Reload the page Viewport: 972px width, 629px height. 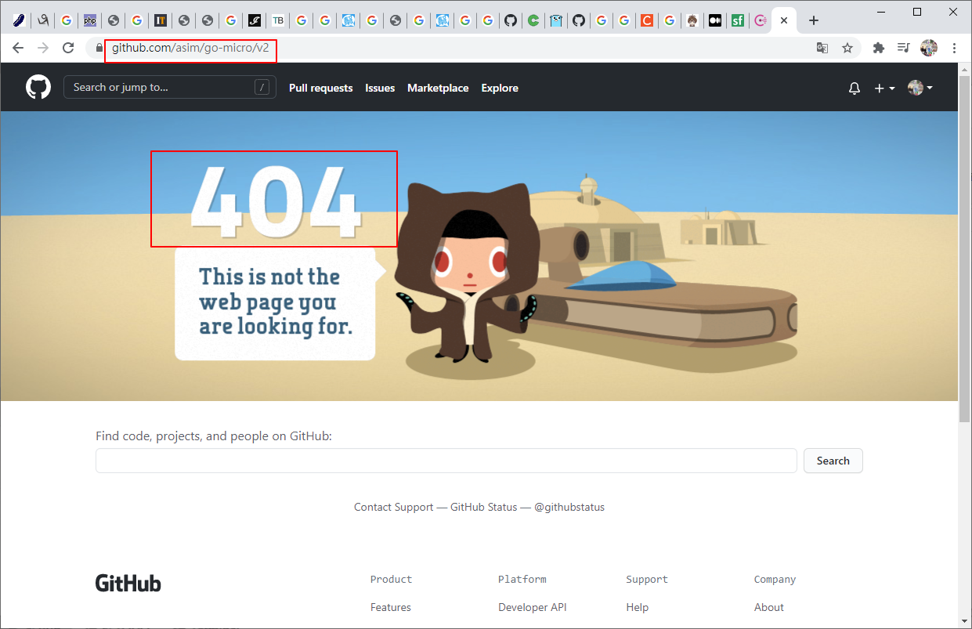[x=68, y=48]
